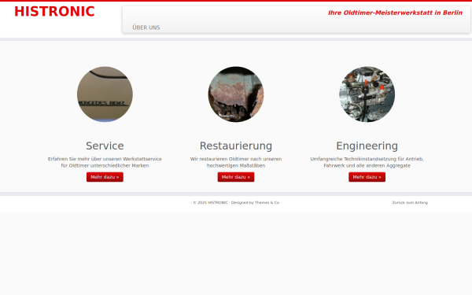Click the engine Engineering thumbnail
Viewport: 472px width, 295px height.
click(x=367, y=94)
